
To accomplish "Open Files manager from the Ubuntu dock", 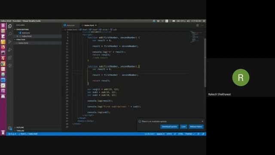I will (3, 31).
